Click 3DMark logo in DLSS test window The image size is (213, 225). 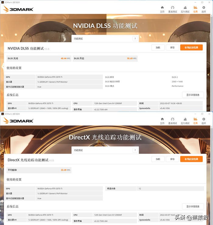[x=18, y=9]
